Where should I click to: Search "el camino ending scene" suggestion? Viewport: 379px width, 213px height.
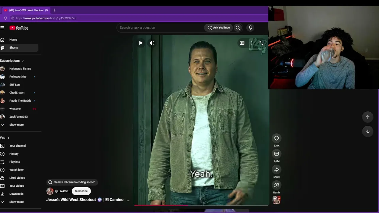[72, 182]
